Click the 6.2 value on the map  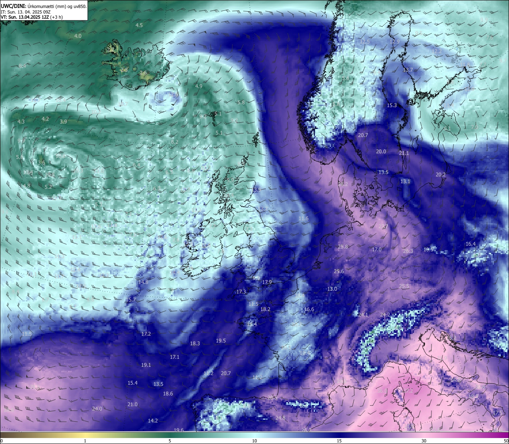point(175,142)
